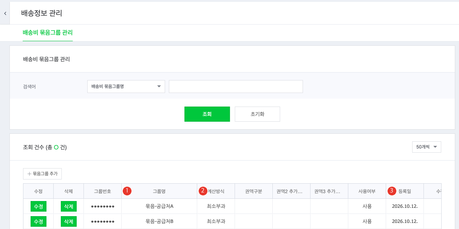Click the 계산방식 column header
Viewport: 459px width, 229px height.
coord(216,191)
